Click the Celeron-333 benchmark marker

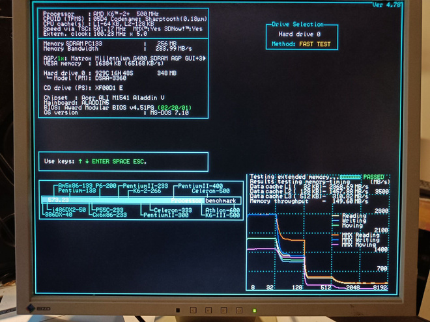pyautogui.click(x=173, y=210)
